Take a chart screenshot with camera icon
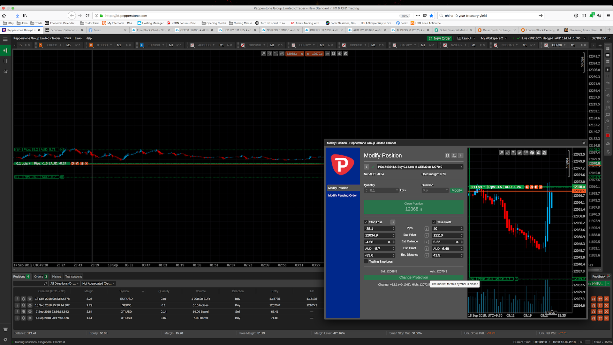 click(608, 144)
